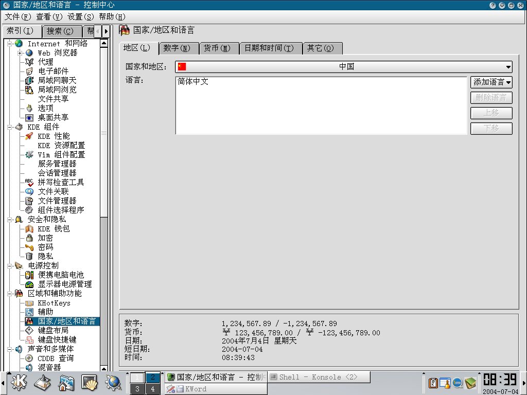Switch to the 搜索(C) sidebar tab
This screenshot has height=395, width=527.
[x=62, y=31]
